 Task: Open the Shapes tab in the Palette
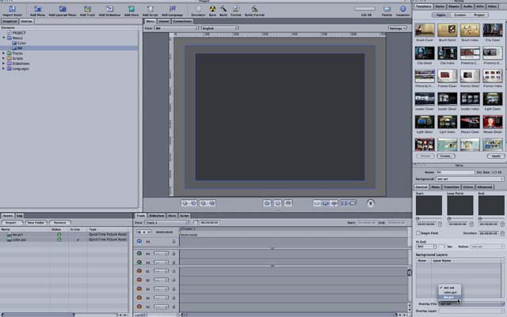click(454, 6)
